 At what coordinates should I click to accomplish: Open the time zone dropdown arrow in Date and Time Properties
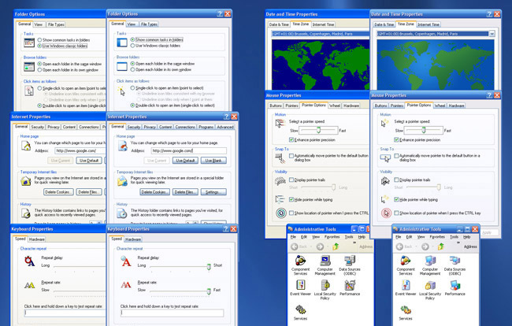tap(492, 34)
